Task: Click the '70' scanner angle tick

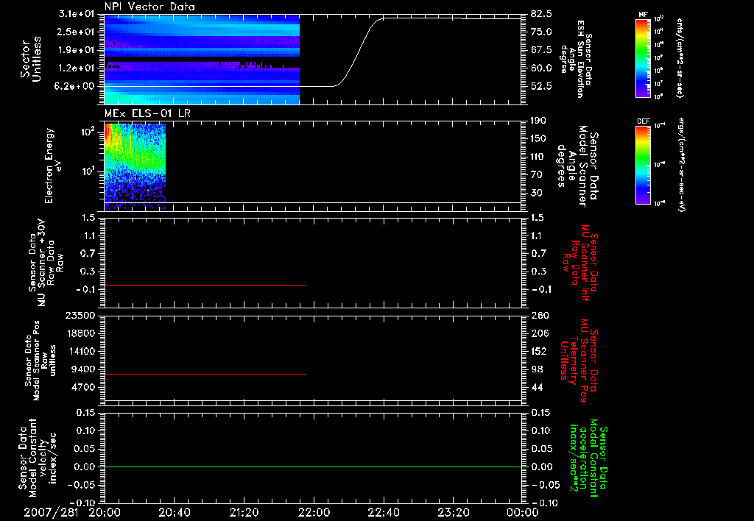Action: point(537,175)
